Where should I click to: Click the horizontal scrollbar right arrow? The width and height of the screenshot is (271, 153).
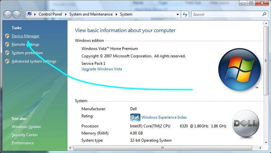[x=261, y=148]
